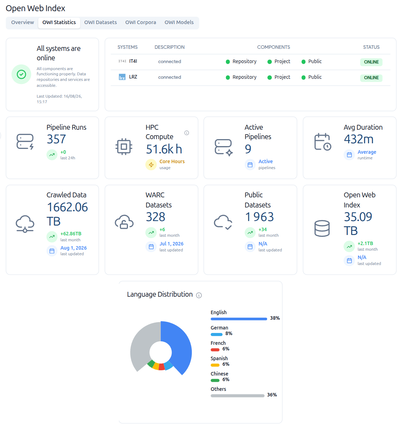Click the Pipeline Runs trend arrow icon
The image size is (402, 425).
pyautogui.click(x=52, y=155)
